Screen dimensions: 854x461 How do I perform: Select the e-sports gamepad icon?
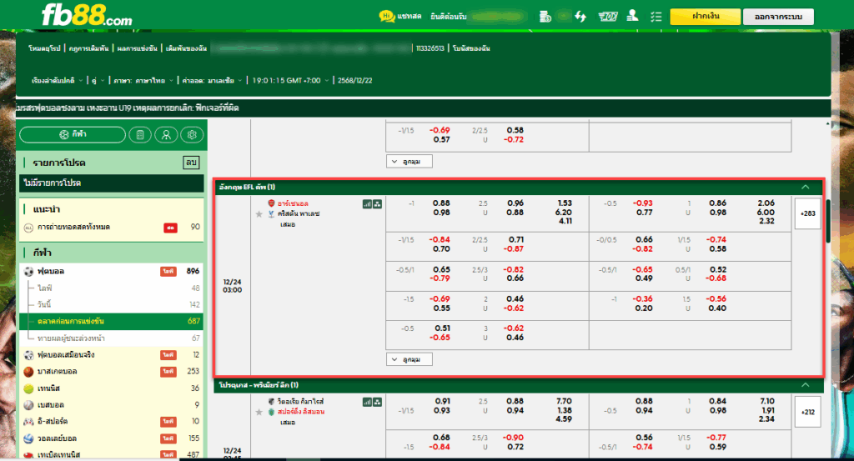29,421
